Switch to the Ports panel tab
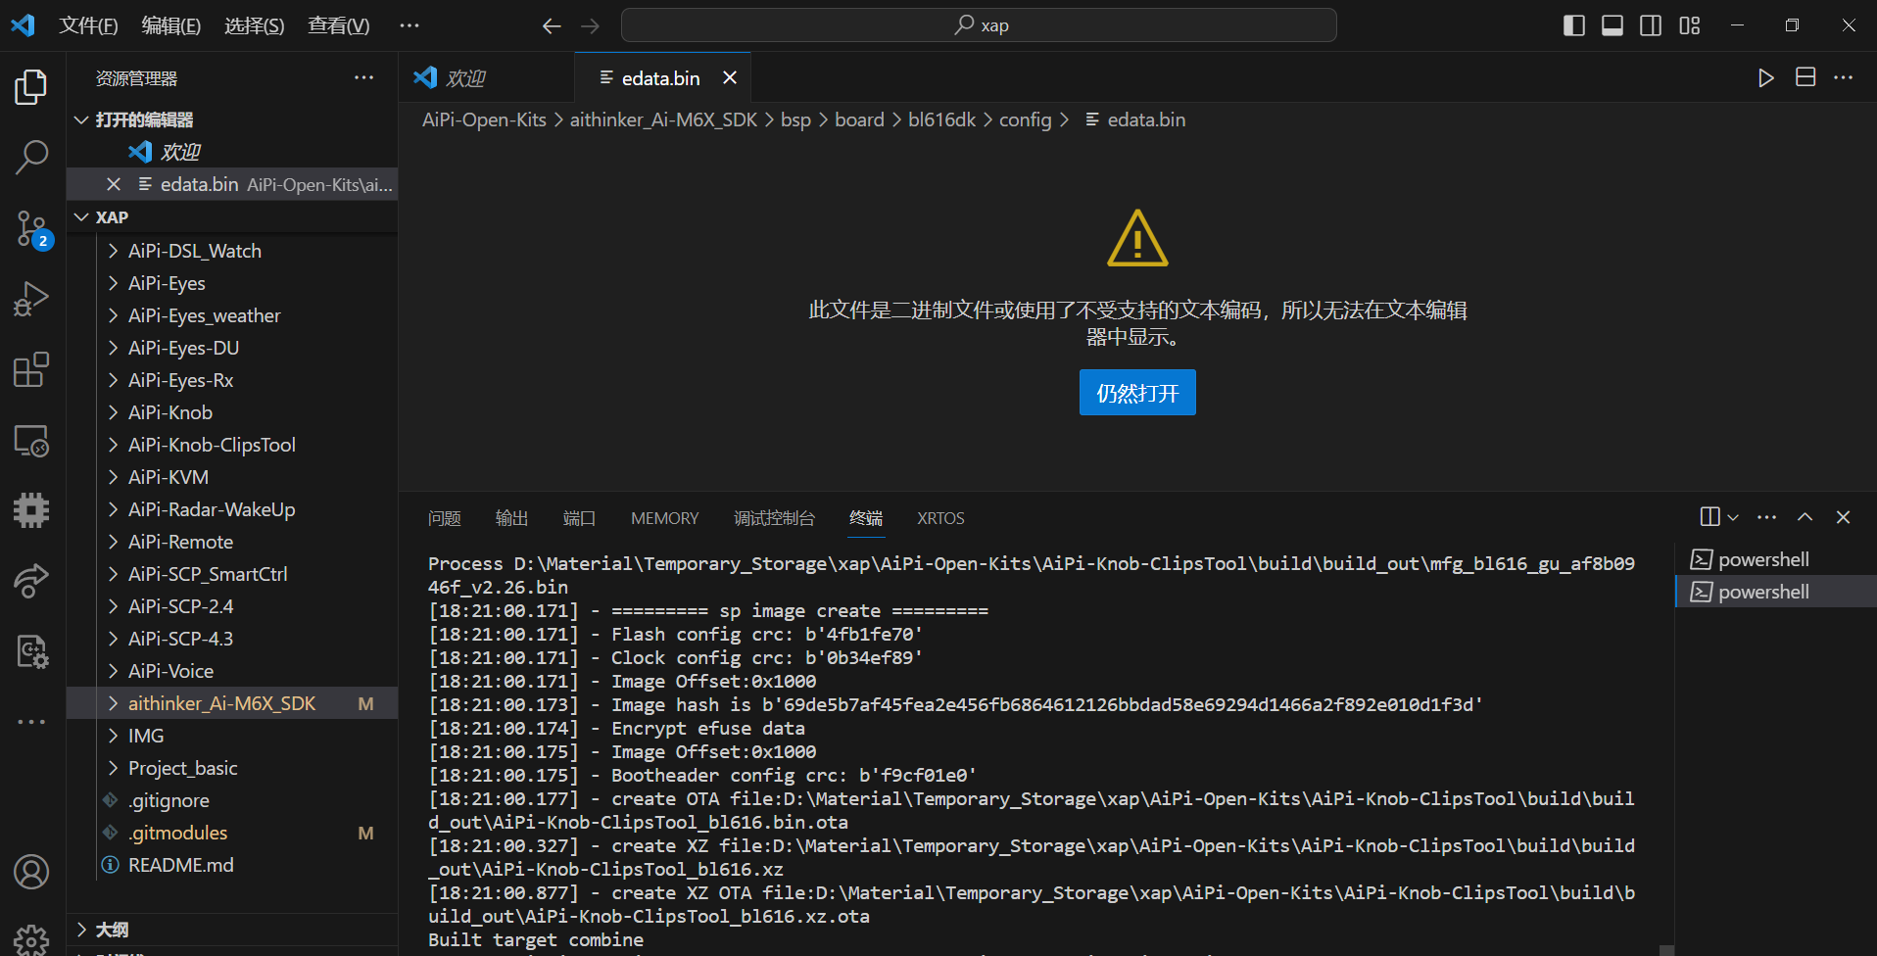The width and height of the screenshot is (1877, 956). pos(579,518)
